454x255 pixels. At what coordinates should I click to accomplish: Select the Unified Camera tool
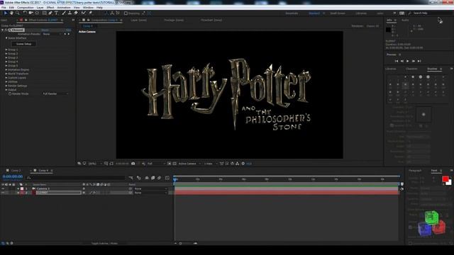tap(31, 13)
